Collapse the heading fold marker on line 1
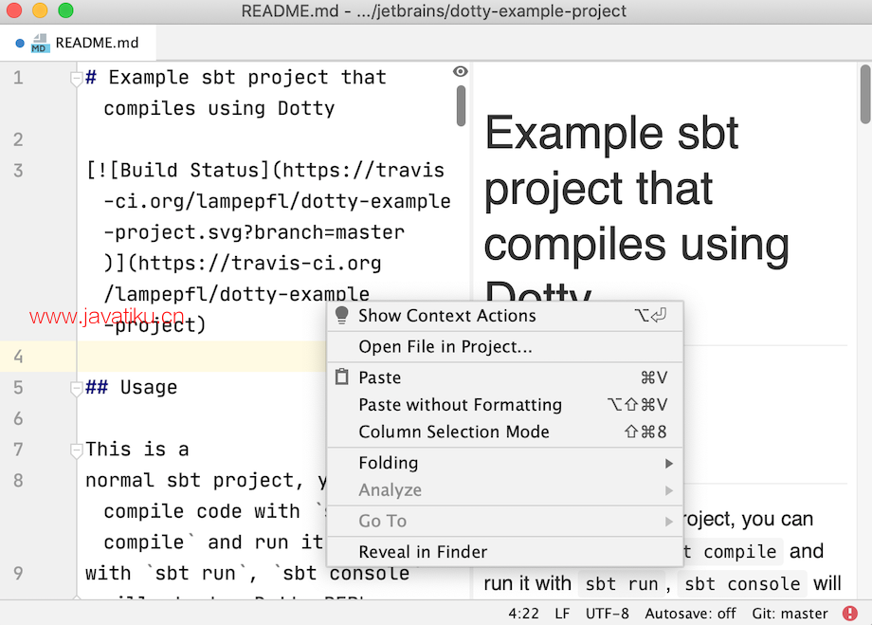 pyautogui.click(x=77, y=80)
